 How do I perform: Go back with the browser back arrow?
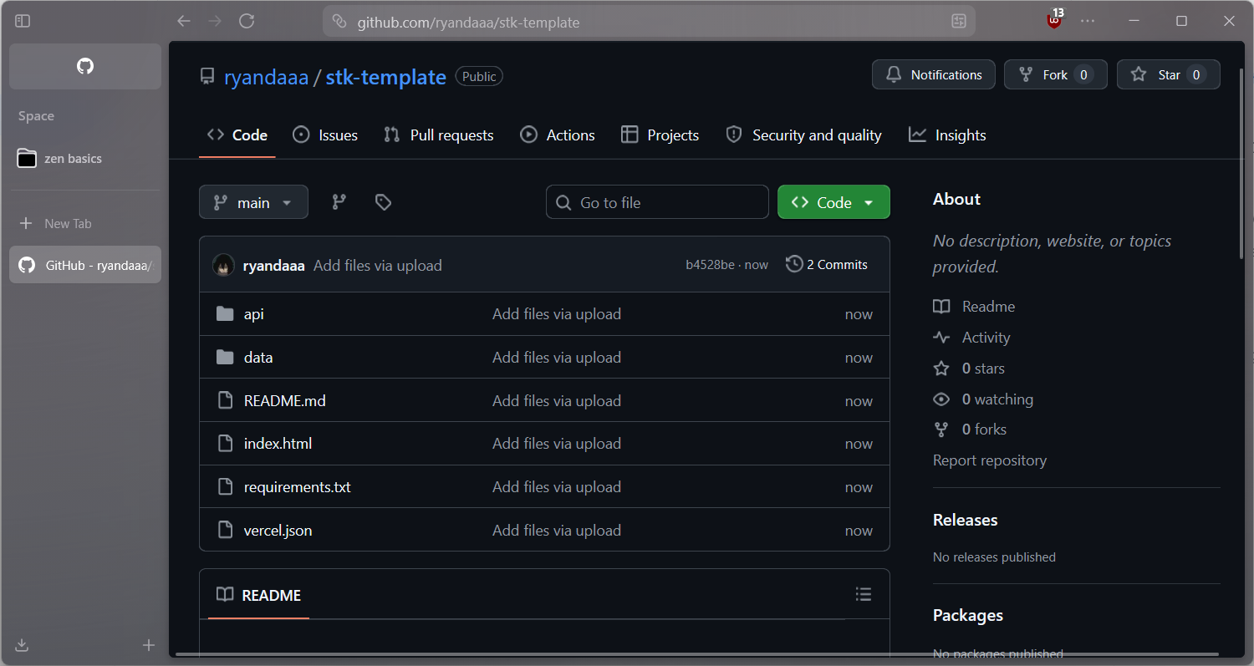[184, 21]
